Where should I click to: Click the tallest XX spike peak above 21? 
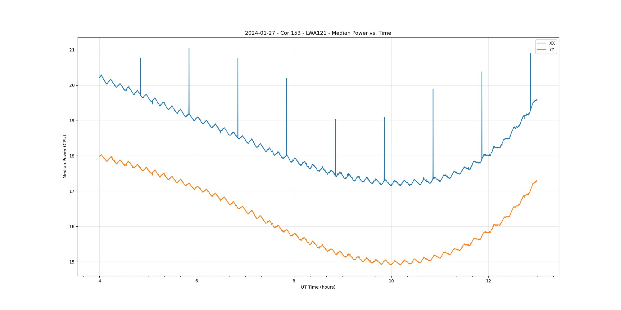click(189, 48)
